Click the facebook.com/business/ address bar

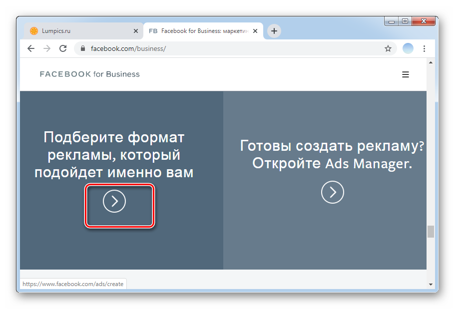[x=225, y=48]
